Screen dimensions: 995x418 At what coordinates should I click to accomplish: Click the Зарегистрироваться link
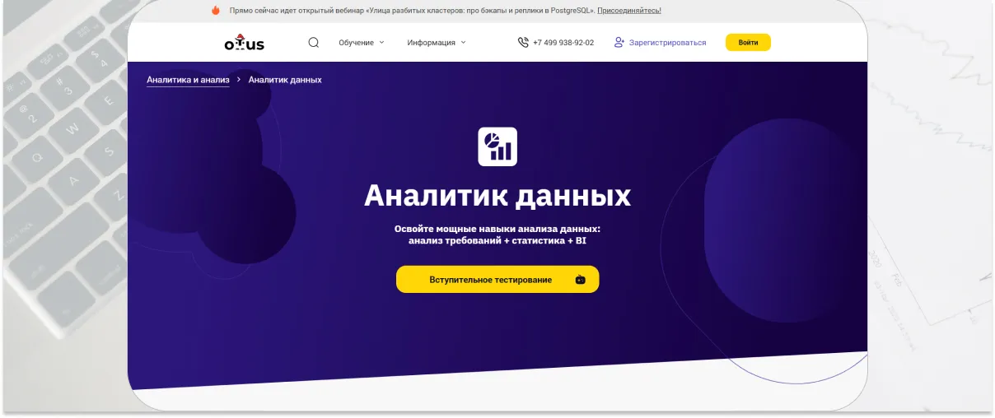(667, 43)
